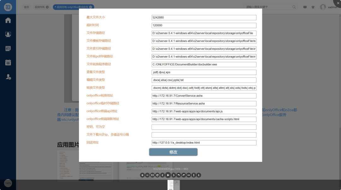Click the ConvertService.ashx address field
The image size is (341, 190).
[x=204, y=96]
